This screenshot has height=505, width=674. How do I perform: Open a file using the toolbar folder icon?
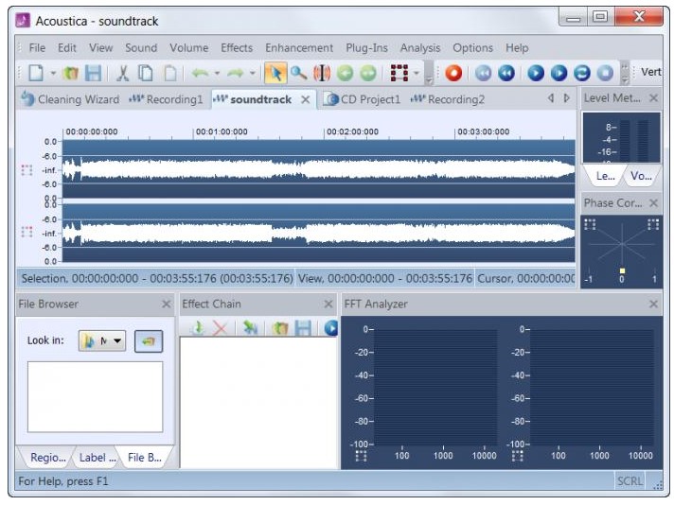[70, 73]
